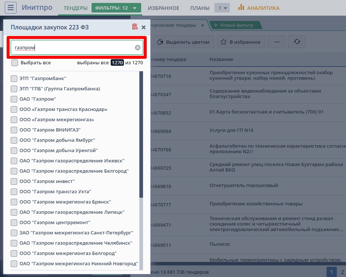Image resolution: width=346 pixels, height=277 pixels.
Task: Click the Название column header
Action: pos(221,59)
